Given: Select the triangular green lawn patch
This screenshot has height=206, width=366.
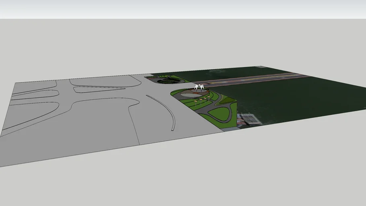Looking at the screenshot, I should [228, 100].
